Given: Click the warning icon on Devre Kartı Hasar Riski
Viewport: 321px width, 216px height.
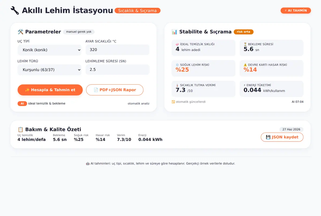Looking at the screenshot, I should tap(245, 65).
